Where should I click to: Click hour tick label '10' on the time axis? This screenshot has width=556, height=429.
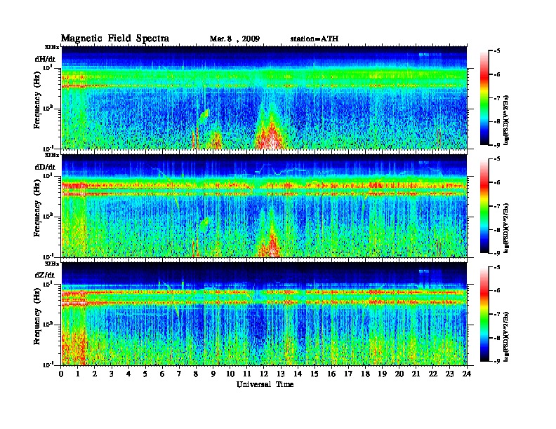click(230, 374)
